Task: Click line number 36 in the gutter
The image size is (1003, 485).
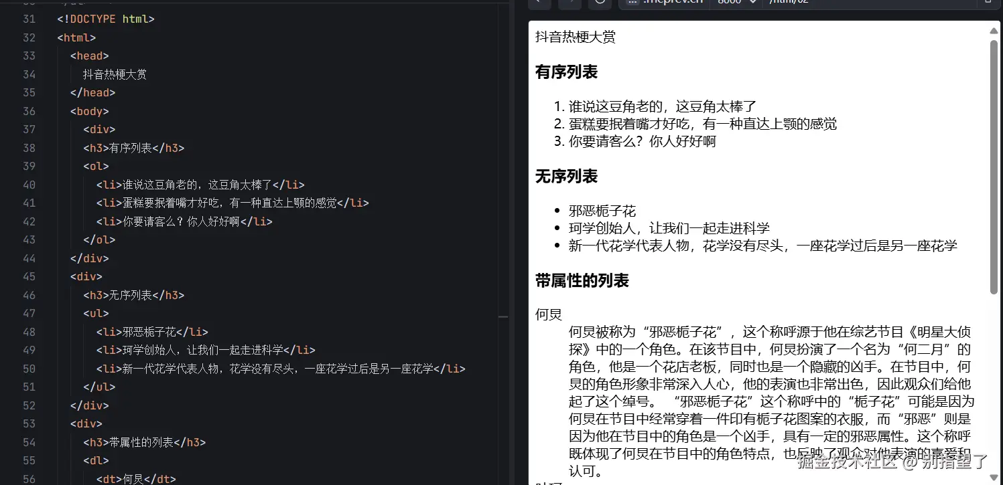Action: click(x=29, y=111)
